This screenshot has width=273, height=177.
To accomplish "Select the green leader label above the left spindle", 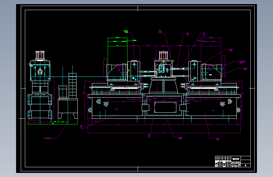I will (x=126, y=31).
